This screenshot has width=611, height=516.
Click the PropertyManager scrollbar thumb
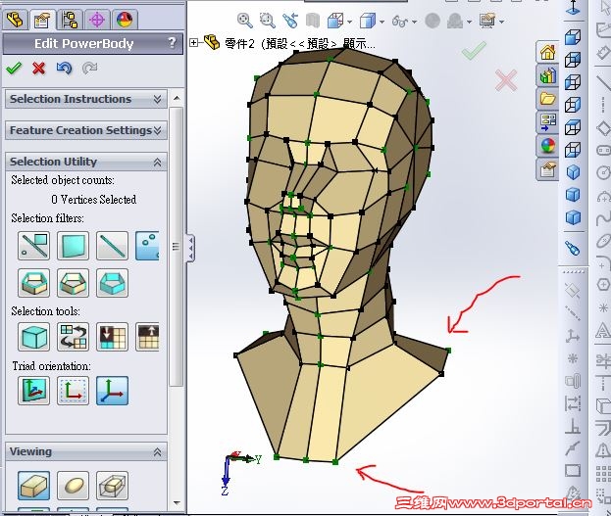pos(177,247)
